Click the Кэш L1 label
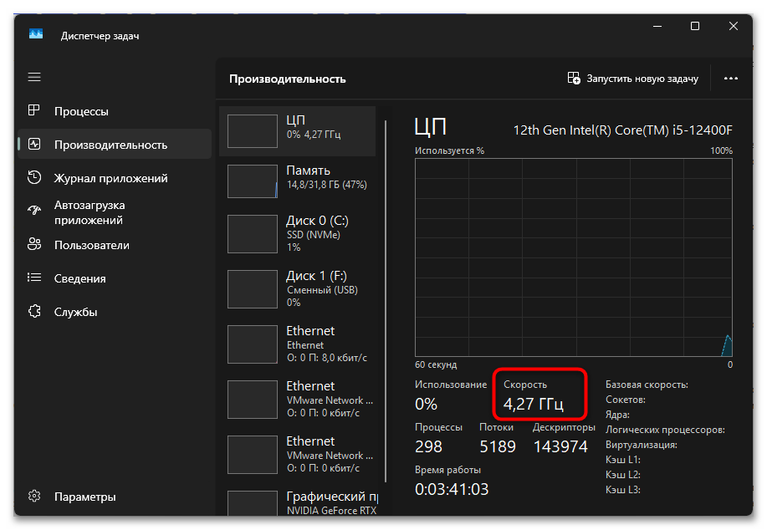 click(x=622, y=460)
